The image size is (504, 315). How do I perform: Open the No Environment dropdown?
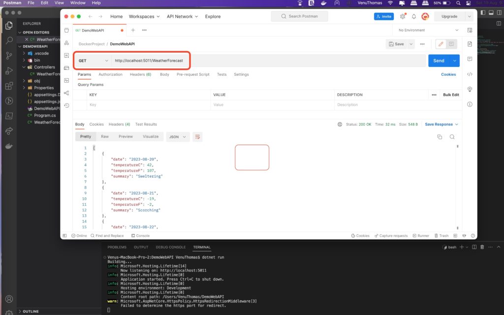click(x=429, y=30)
